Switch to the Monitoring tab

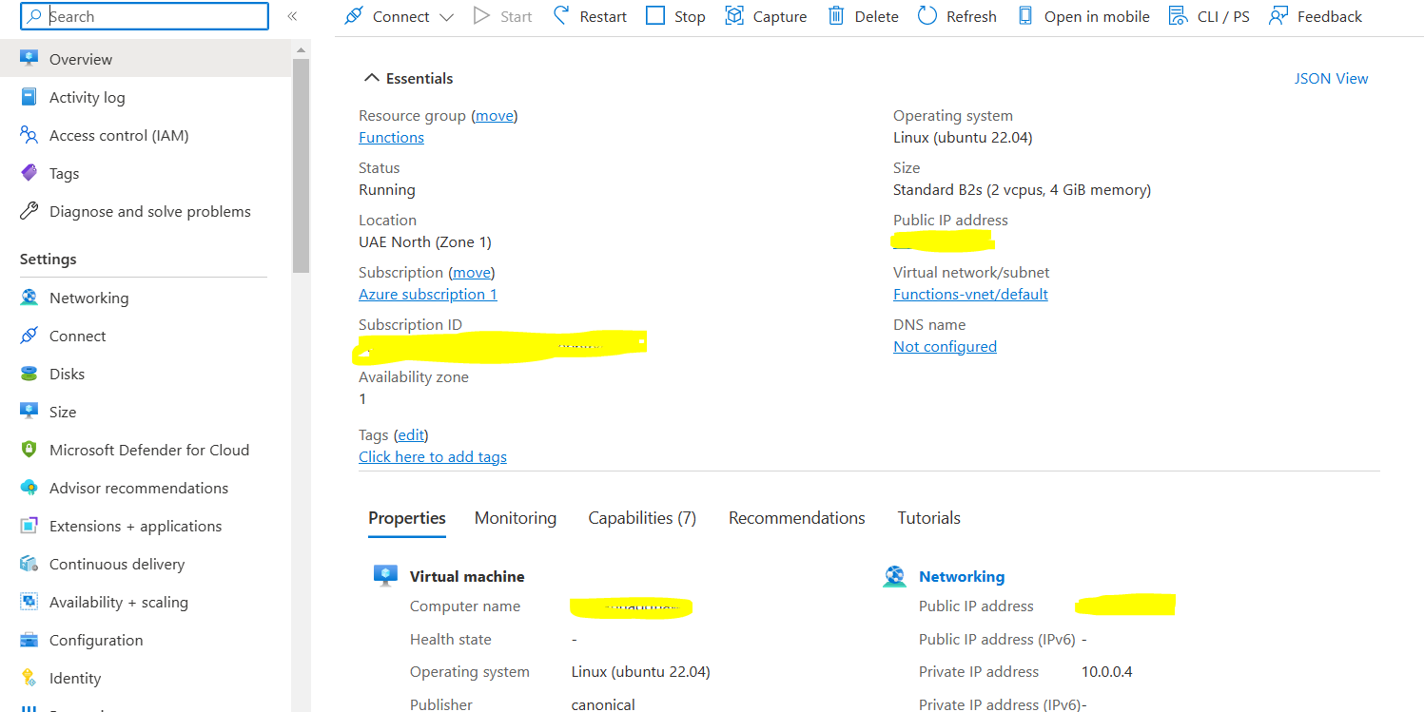tap(516, 518)
